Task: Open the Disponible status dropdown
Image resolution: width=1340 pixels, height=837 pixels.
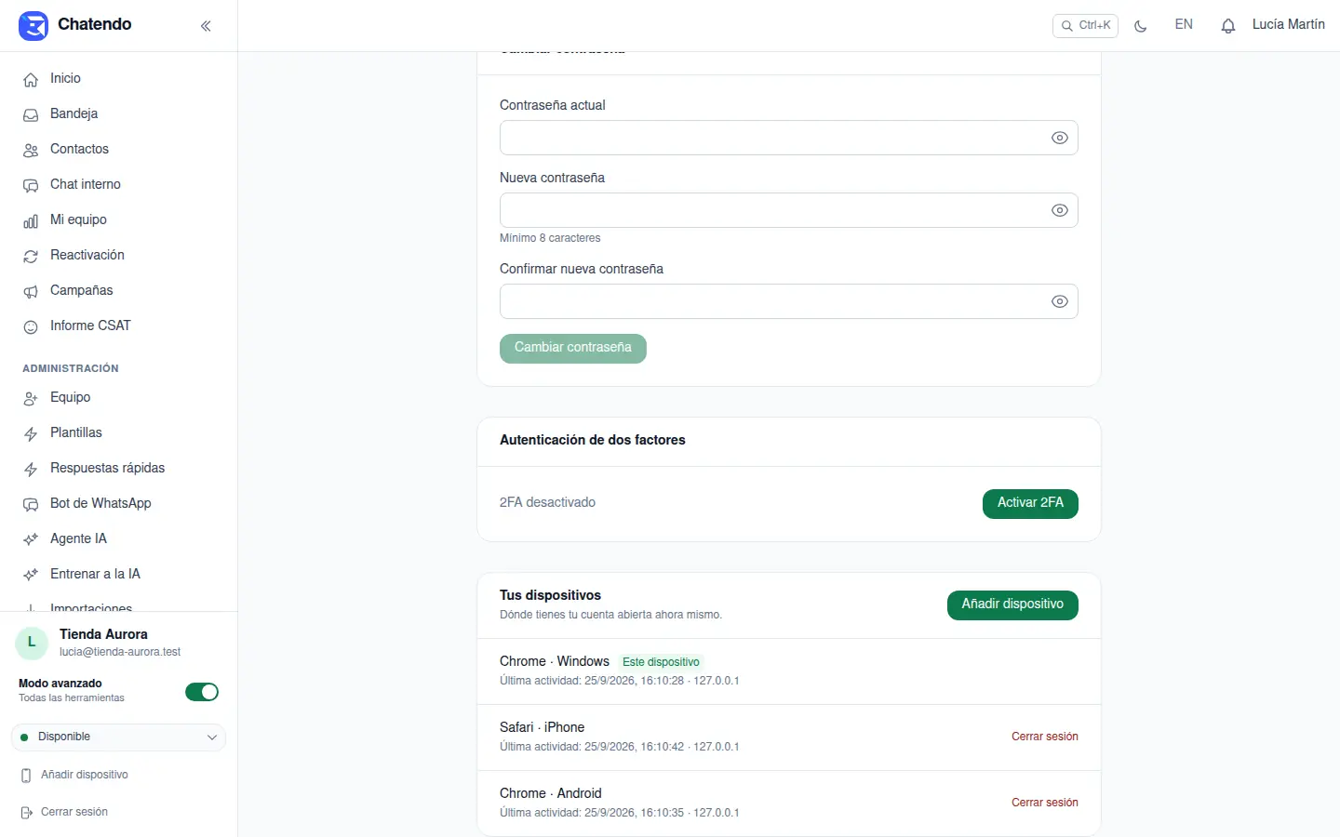Action: point(118,737)
